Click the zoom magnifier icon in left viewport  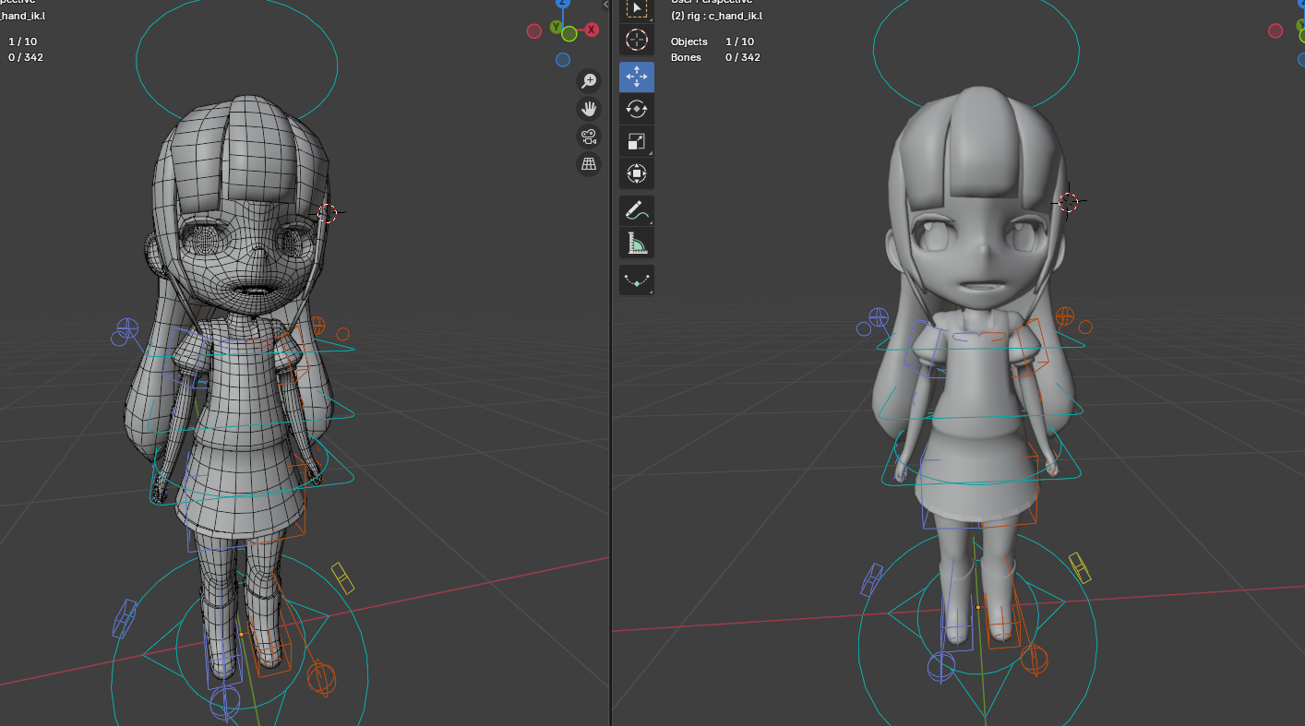tap(589, 81)
